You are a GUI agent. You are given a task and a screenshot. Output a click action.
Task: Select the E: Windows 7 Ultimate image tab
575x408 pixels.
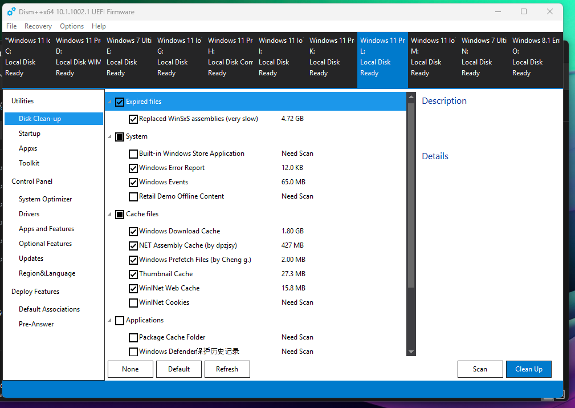coord(129,60)
